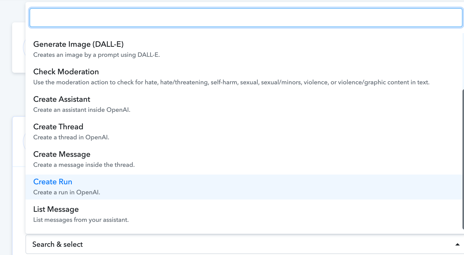Click the Search & select combo box

[245, 244]
